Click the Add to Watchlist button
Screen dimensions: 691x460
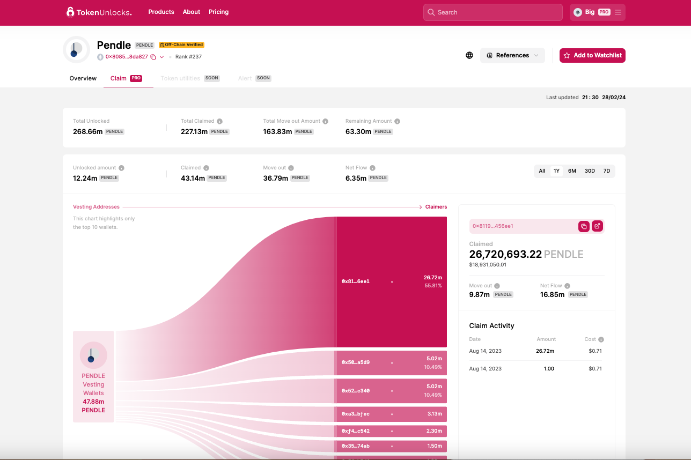[x=592, y=55]
